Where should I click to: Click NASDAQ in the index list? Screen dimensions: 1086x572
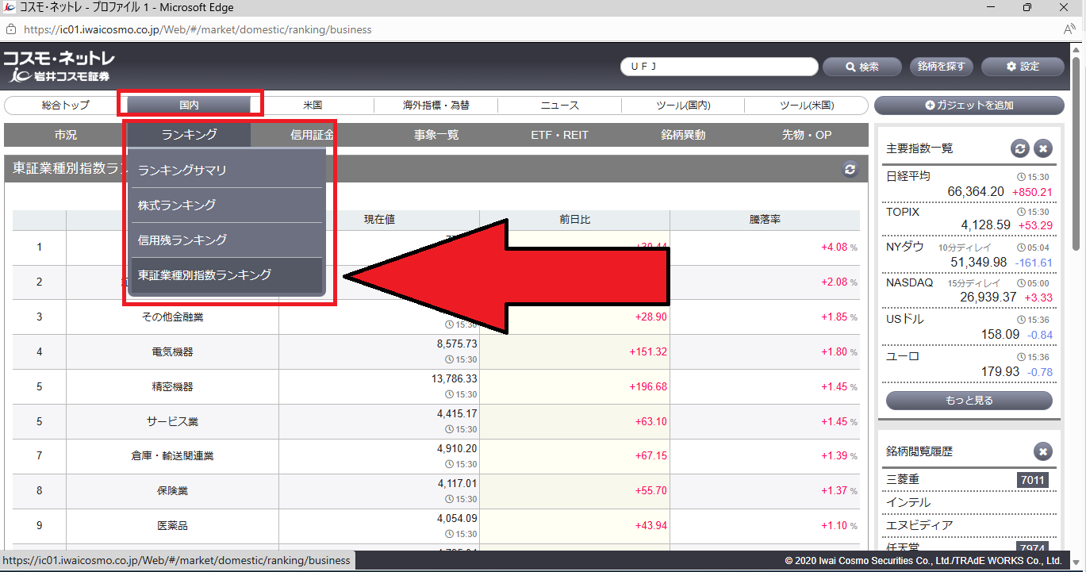[x=910, y=282]
